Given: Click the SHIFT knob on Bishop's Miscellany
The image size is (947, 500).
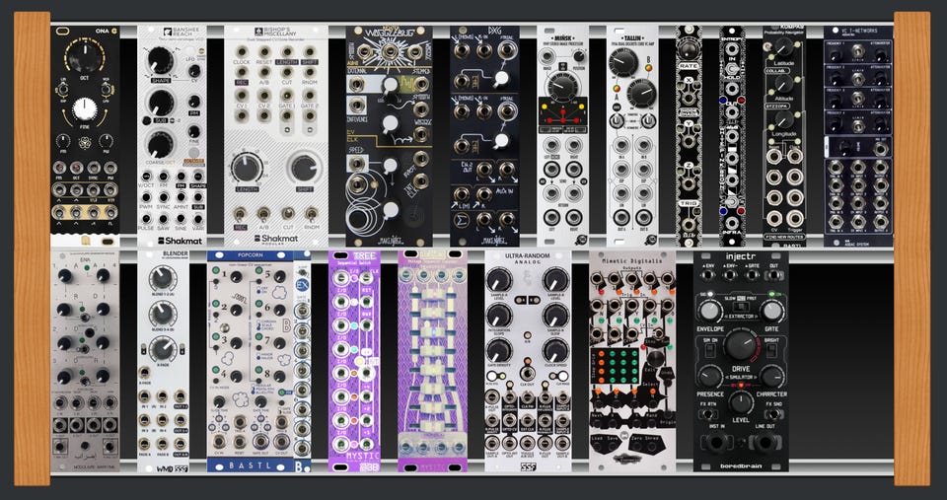Looking at the screenshot, I should (305, 168).
